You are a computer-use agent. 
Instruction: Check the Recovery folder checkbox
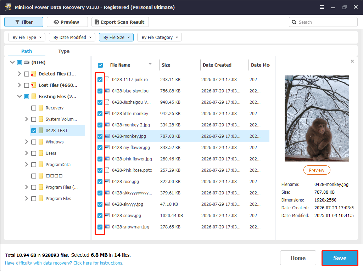point(34,108)
